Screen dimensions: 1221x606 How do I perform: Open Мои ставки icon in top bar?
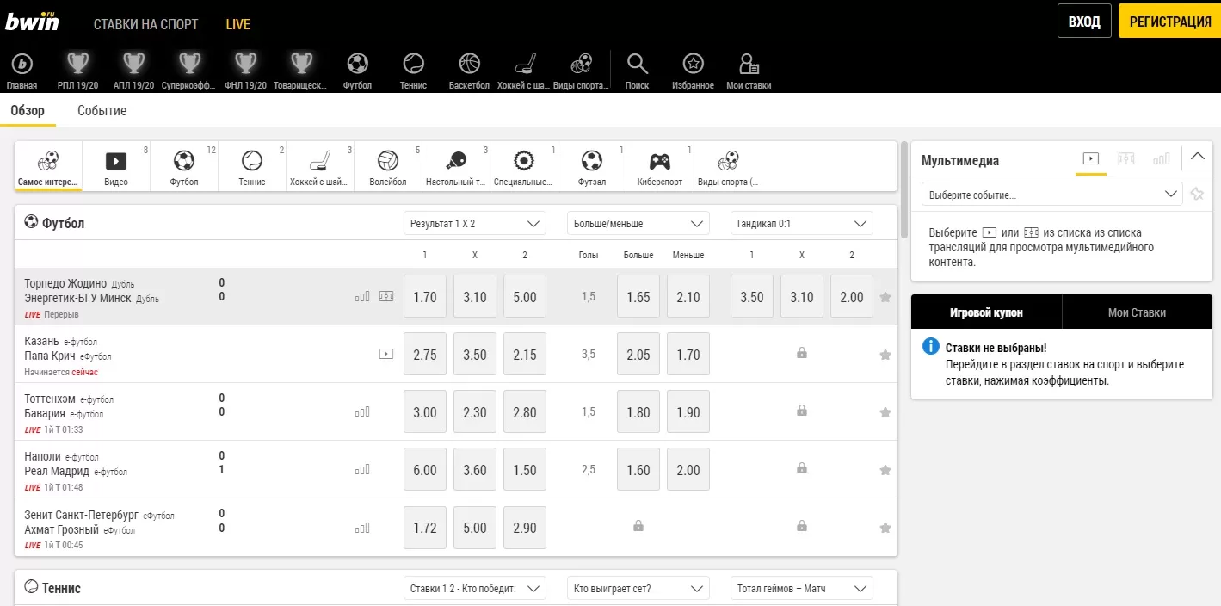[x=748, y=65]
